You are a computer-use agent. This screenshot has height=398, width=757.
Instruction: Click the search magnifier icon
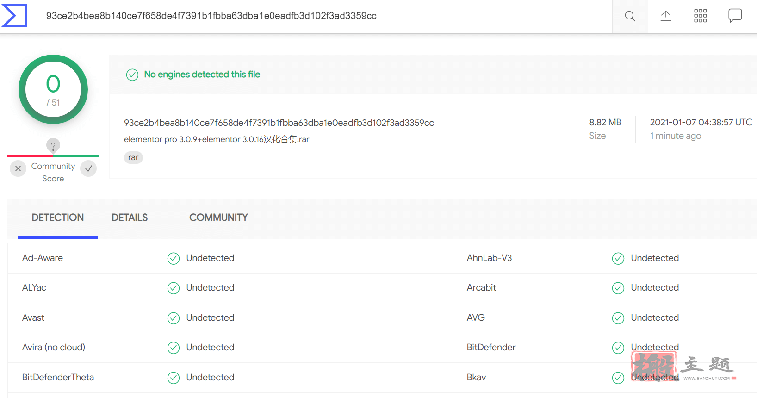point(630,16)
